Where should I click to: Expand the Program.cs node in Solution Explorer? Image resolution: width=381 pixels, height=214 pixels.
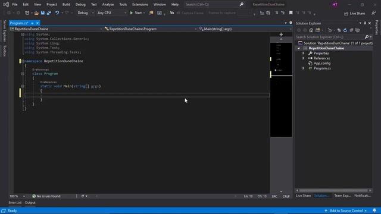click(x=303, y=68)
